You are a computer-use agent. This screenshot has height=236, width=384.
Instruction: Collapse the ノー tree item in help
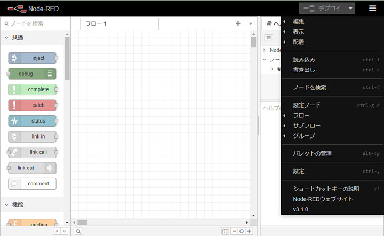click(265, 60)
